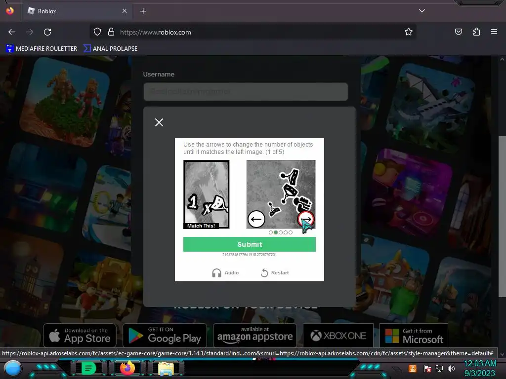Open Firefox application menu
The width and height of the screenshot is (506, 379).
point(494,32)
